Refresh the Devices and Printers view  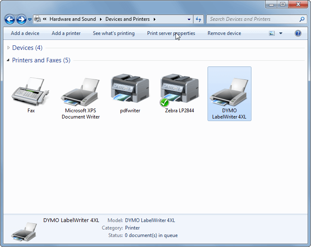(198, 19)
